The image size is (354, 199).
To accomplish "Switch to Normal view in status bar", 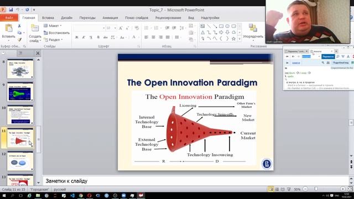I will [x=271, y=189].
